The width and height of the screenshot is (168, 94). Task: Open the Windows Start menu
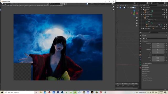(2, 92)
